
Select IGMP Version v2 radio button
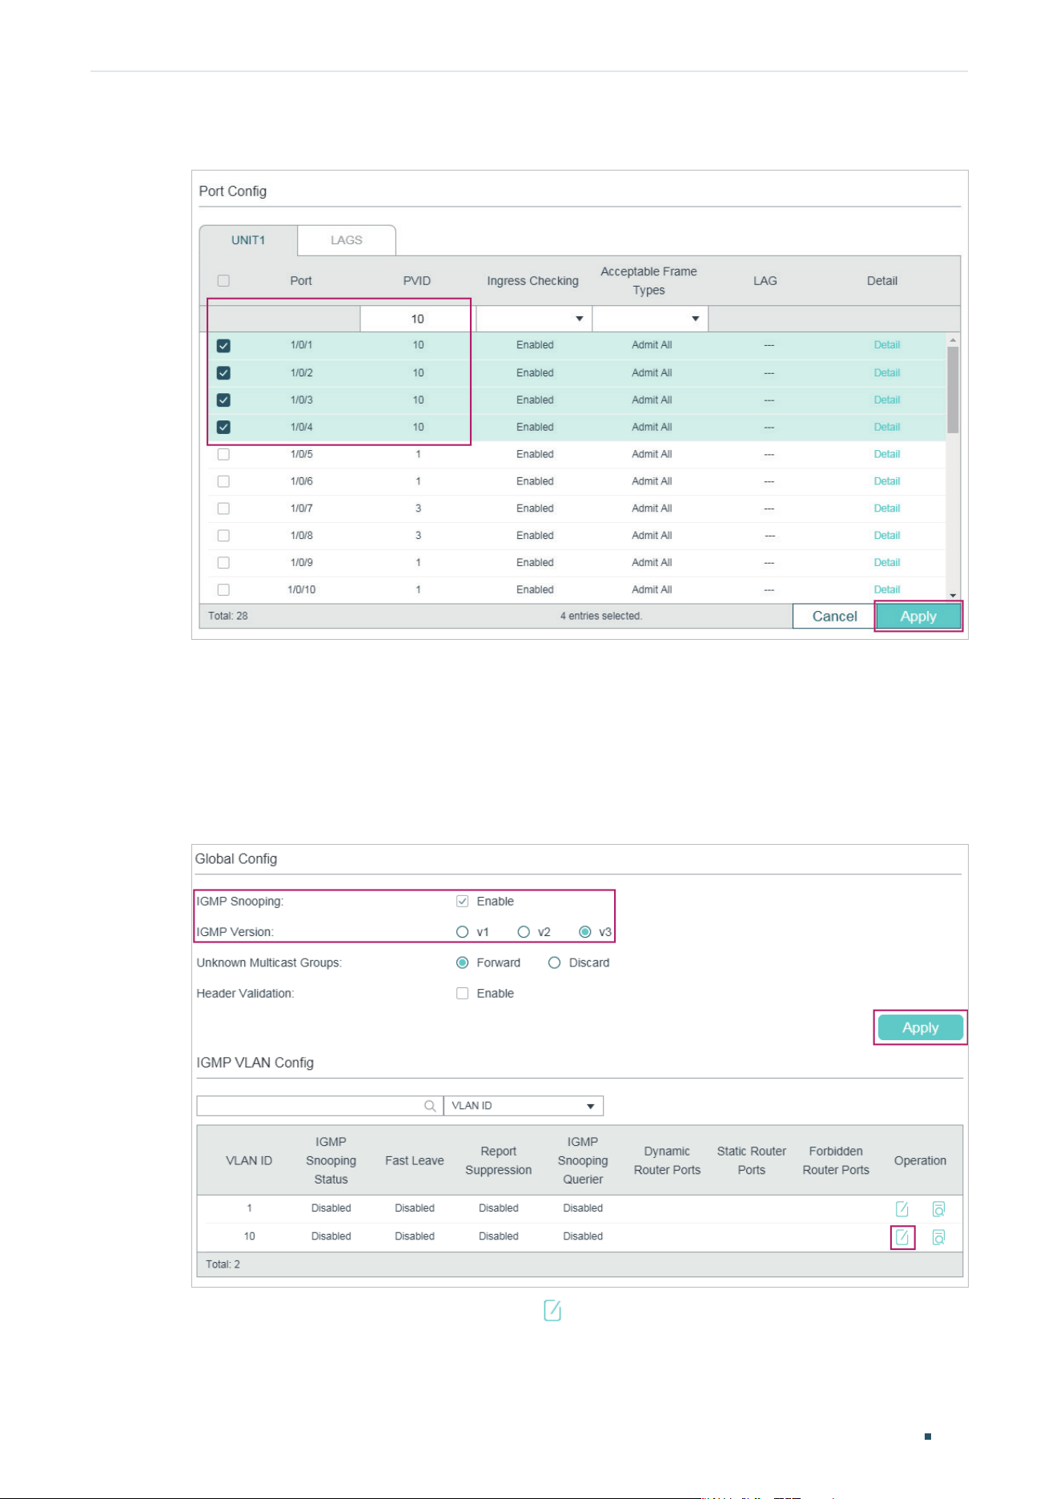click(524, 932)
